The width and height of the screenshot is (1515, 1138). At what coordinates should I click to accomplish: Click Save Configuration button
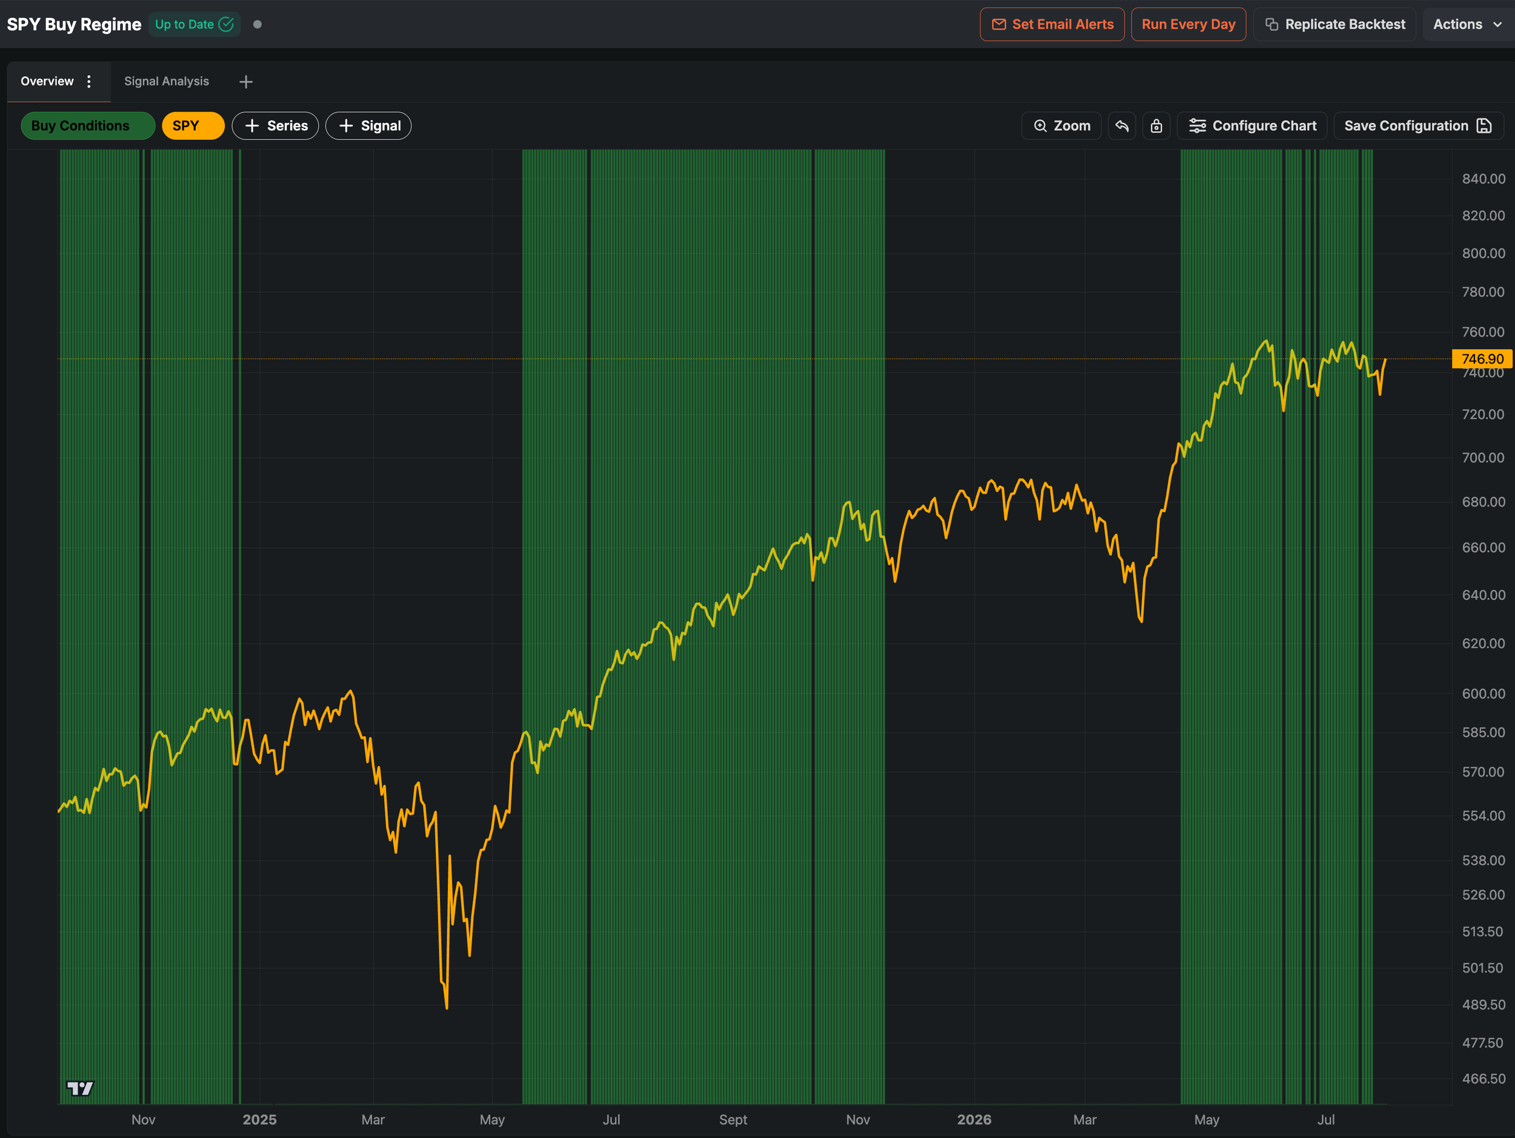(x=1419, y=126)
